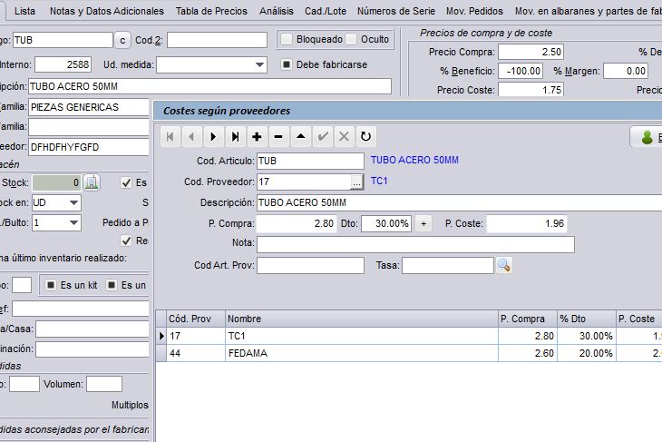Switch to the Lista tab
662x442 pixels.
pos(24,11)
